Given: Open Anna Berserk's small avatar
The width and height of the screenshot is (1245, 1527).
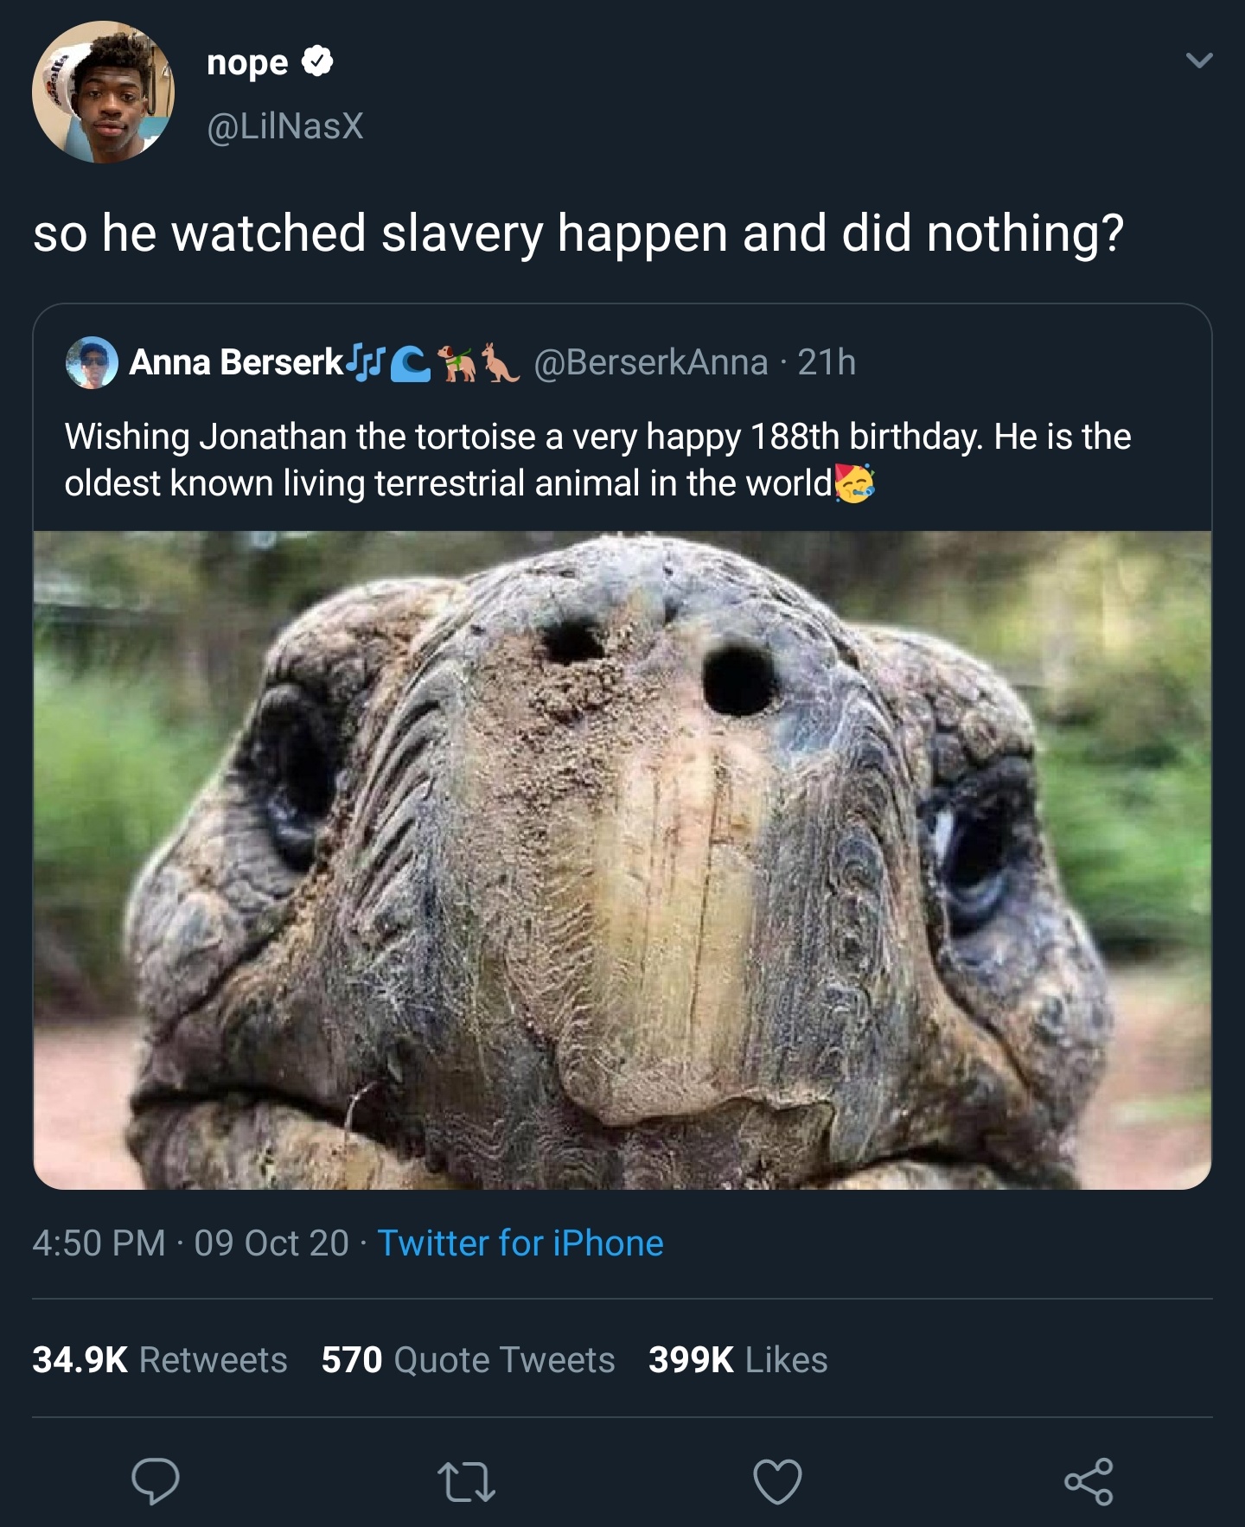Looking at the screenshot, I should [x=92, y=363].
